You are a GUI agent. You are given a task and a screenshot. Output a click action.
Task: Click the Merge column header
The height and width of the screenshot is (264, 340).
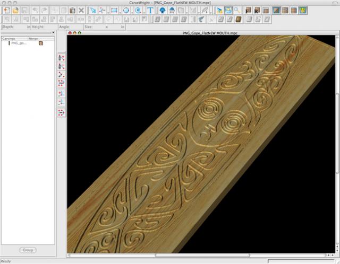pyautogui.click(x=34, y=39)
